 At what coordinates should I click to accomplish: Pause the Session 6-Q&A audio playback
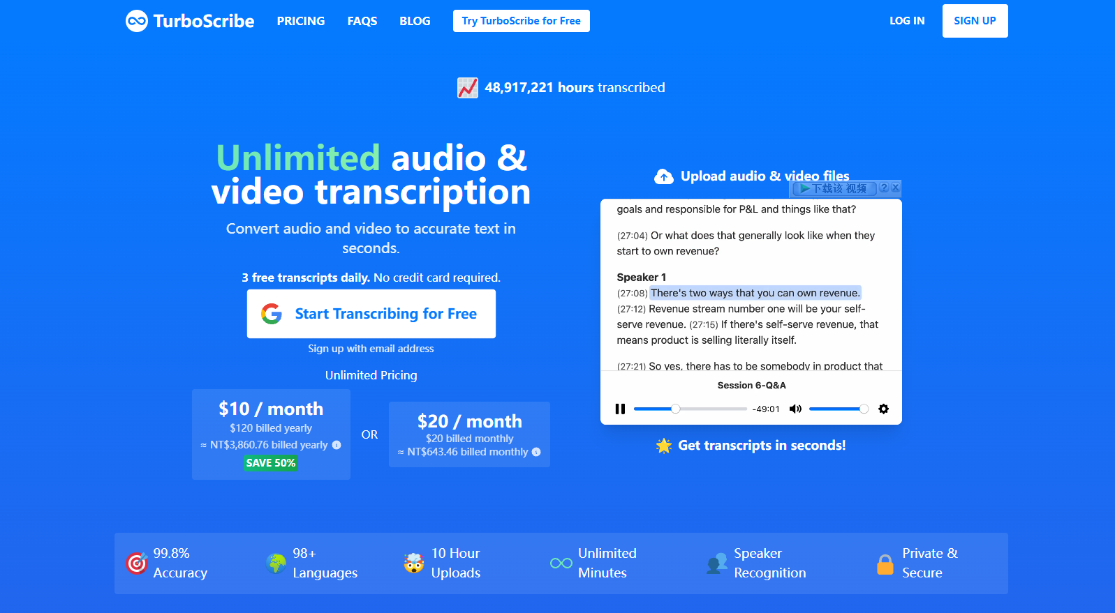point(620,409)
